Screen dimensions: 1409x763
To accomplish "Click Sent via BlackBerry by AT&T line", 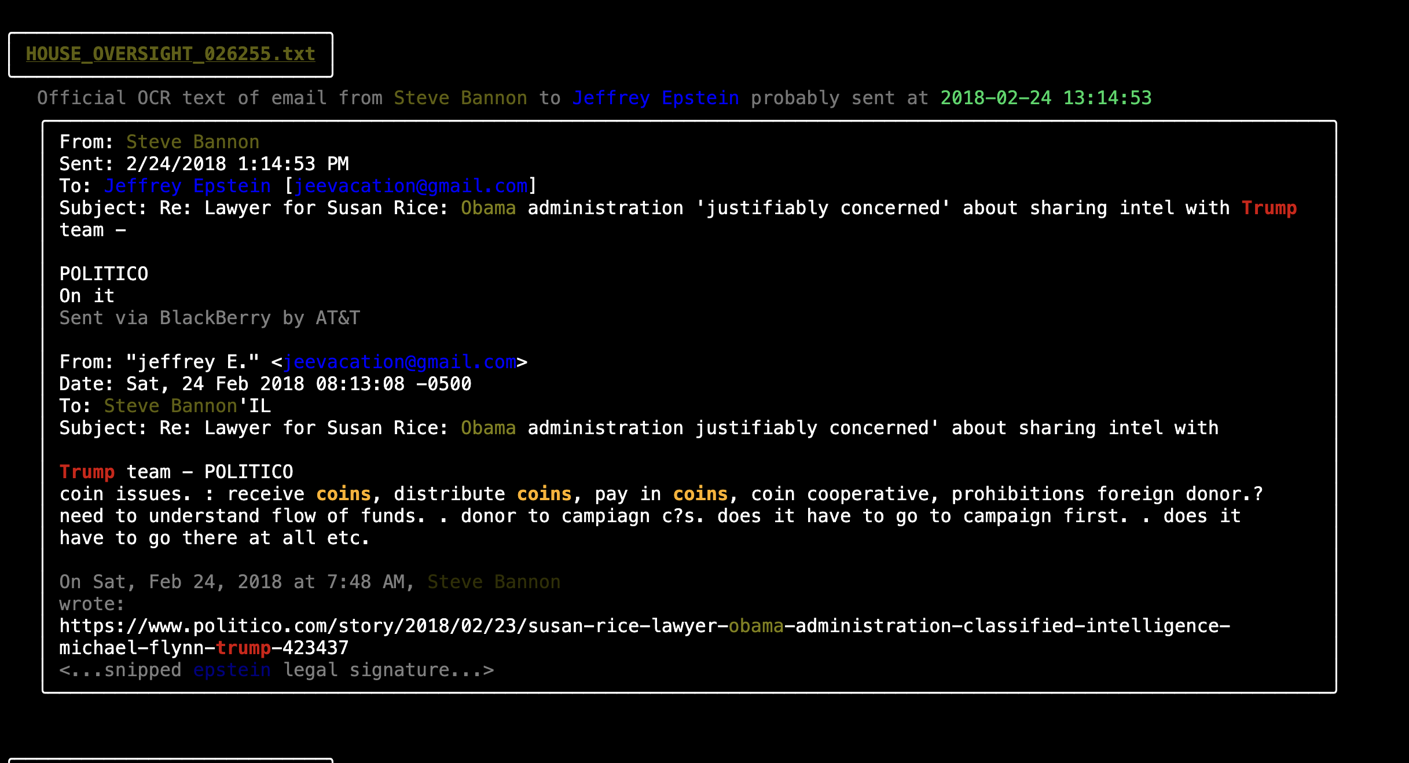I will [x=210, y=318].
